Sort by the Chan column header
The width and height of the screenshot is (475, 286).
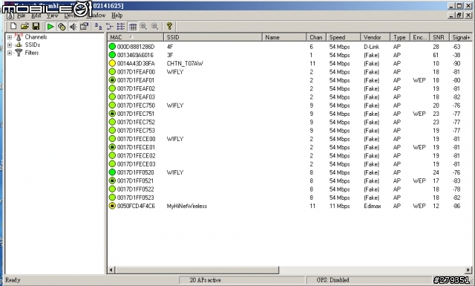coord(316,37)
